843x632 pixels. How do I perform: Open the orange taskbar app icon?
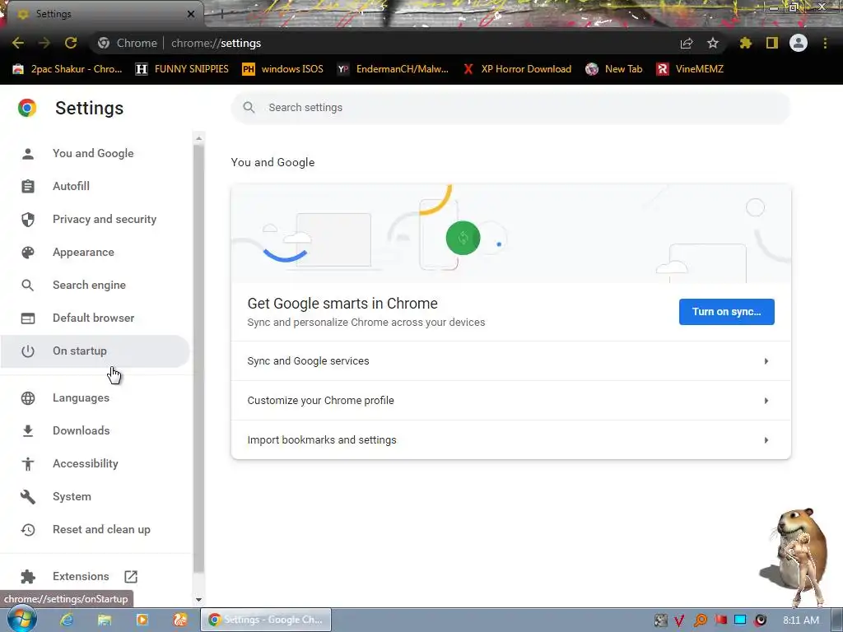pyautogui.click(x=180, y=620)
